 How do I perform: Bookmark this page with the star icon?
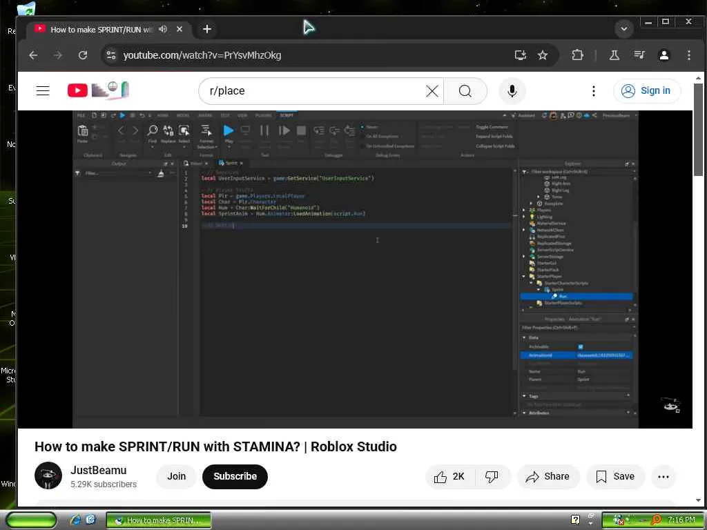coord(543,55)
